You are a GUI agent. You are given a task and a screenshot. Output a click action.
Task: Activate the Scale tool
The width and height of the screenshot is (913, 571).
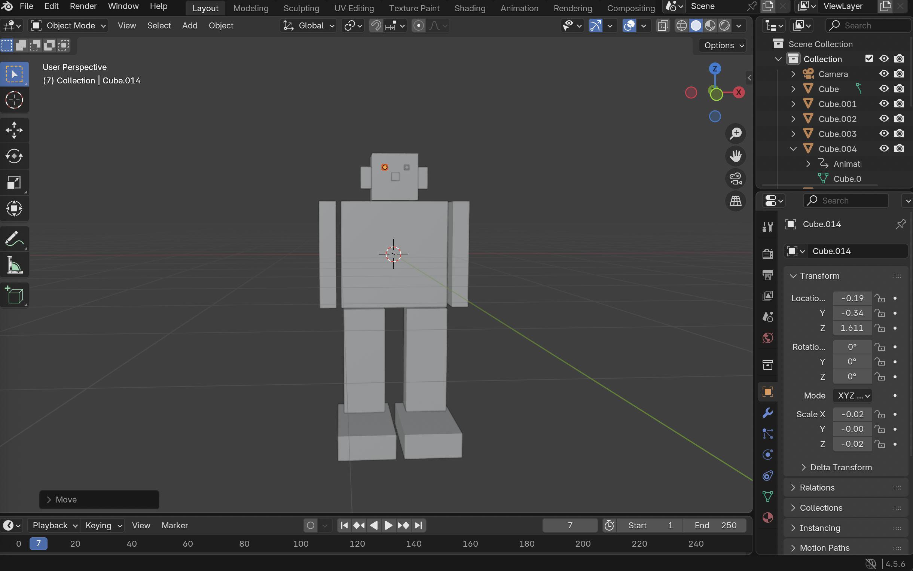(x=14, y=182)
